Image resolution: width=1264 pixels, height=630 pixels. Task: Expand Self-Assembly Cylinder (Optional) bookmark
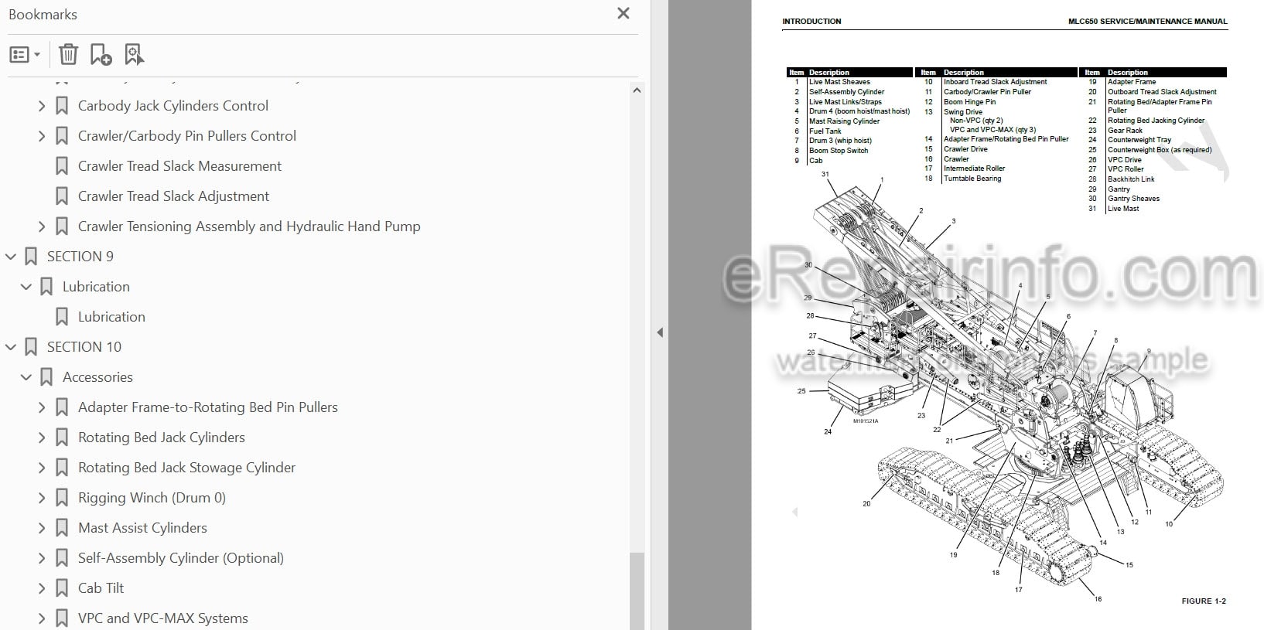pyautogui.click(x=42, y=558)
